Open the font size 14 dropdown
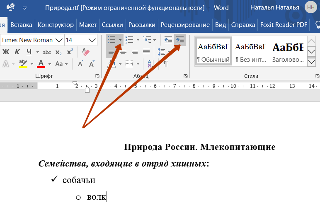Screen dimensions: 320x215 pyautogui.click(x=92, y=40)
